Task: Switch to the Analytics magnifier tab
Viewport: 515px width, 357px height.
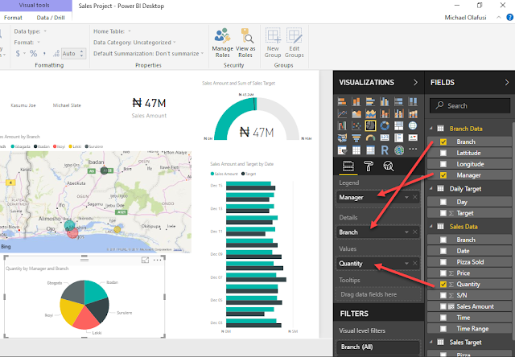Action: click(x=389, y=166)
